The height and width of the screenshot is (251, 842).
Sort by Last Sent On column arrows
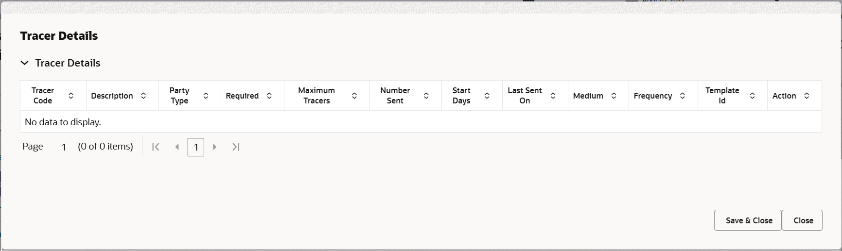pos(553,96)
